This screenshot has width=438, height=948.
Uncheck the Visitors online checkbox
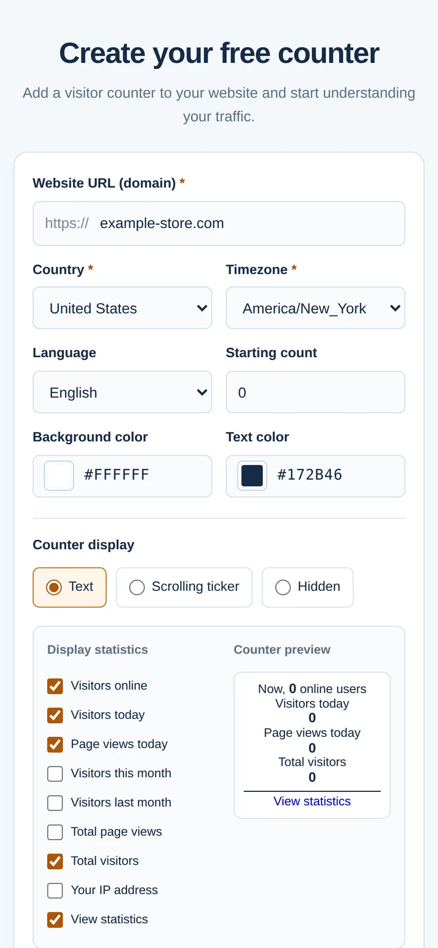(x=55, y=686)
